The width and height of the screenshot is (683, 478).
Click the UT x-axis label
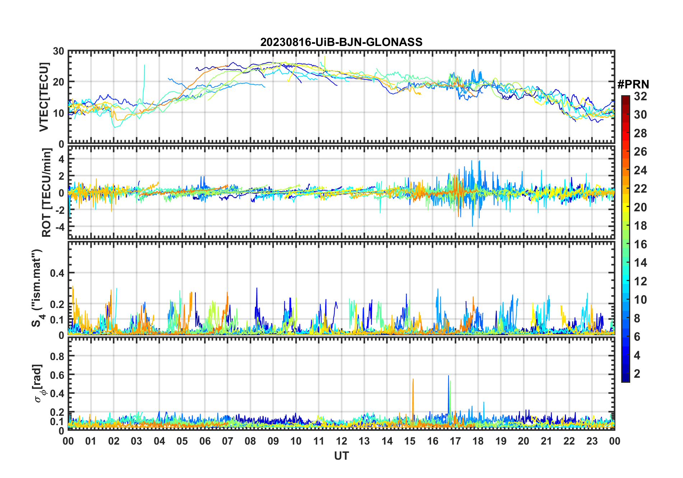[341, 456]
